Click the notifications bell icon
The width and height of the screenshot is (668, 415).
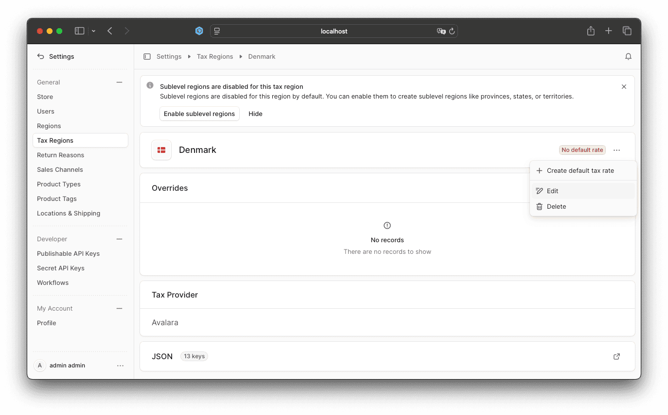tap(628, 57)
